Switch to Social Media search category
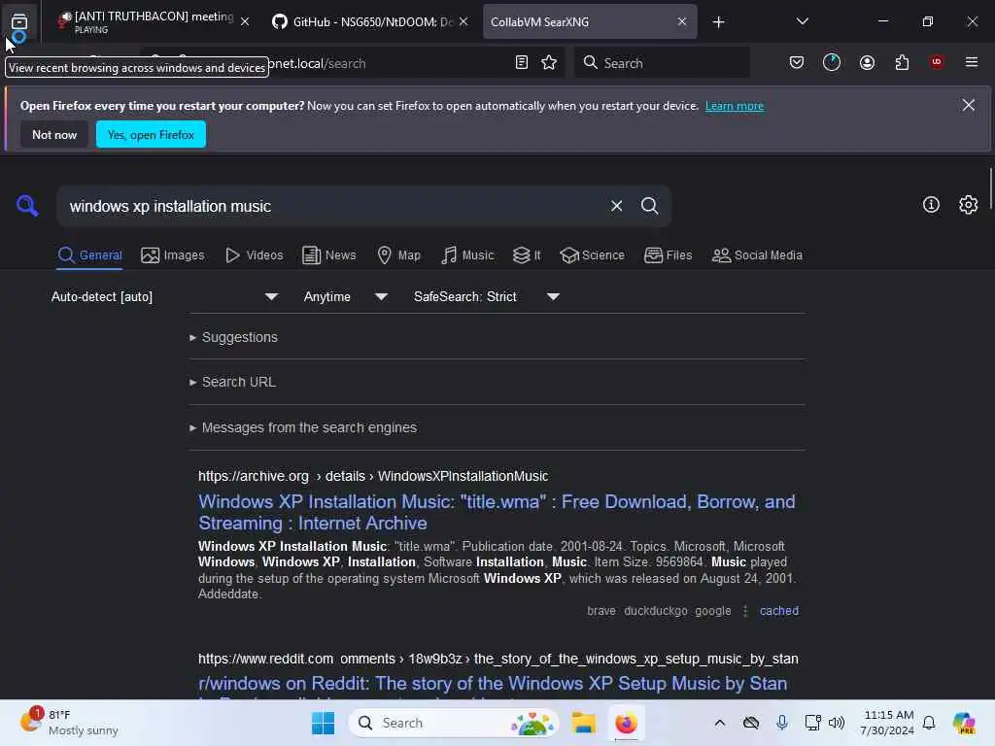Screen dimensions: 995x746 click(x=757, y=255)
